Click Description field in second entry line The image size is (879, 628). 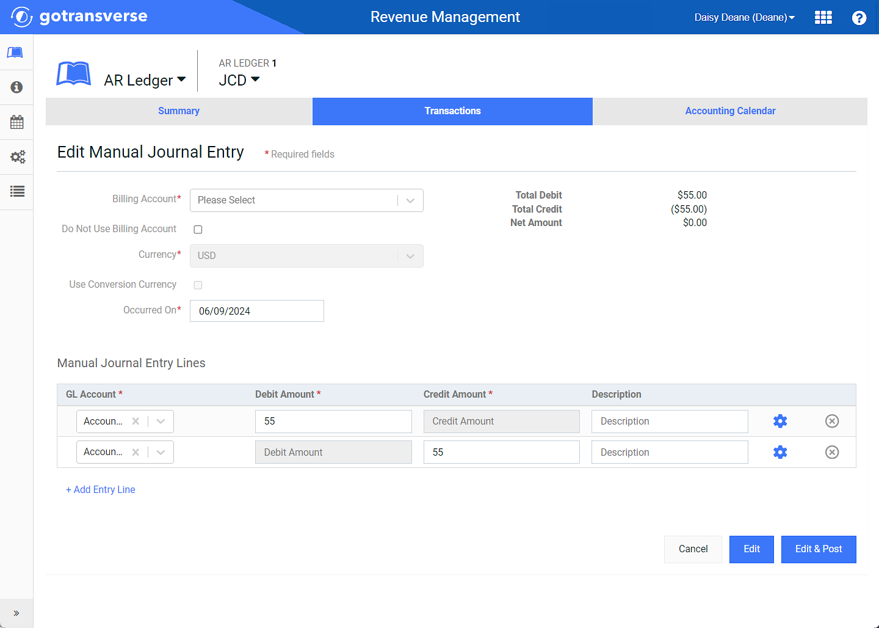pos(670,452)
